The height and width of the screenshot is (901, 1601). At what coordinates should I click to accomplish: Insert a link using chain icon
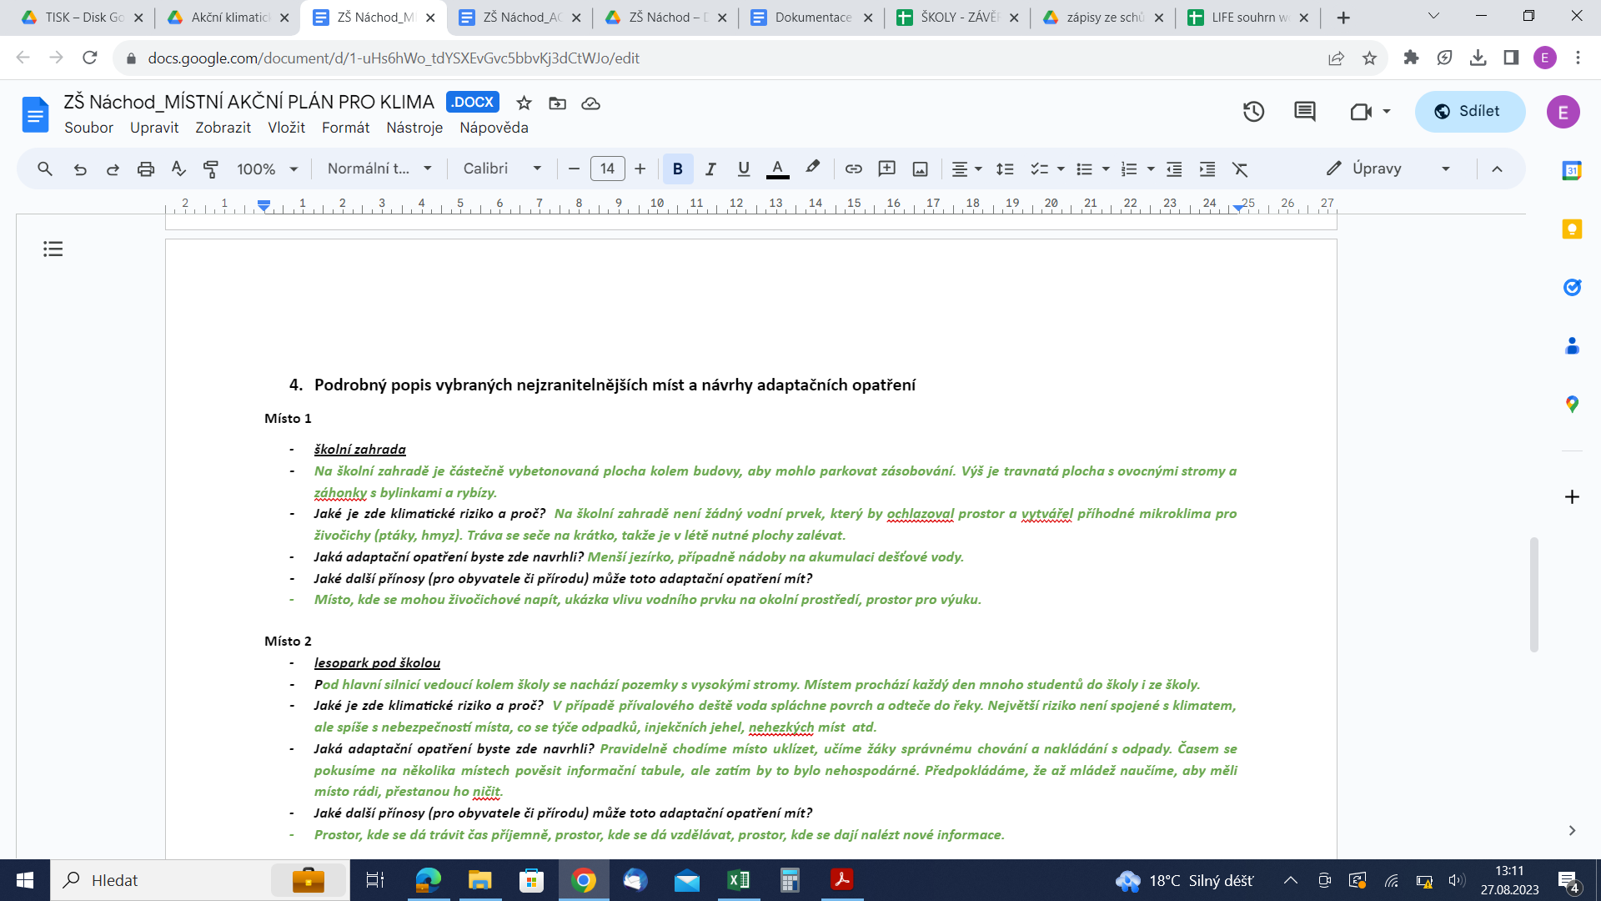853,169
